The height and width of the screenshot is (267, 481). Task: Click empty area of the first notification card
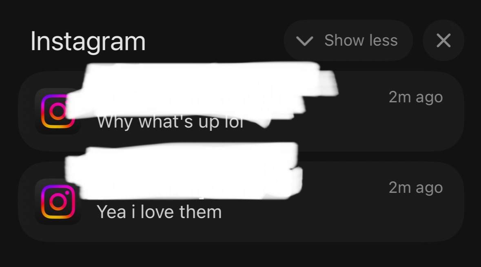(353, 129)
